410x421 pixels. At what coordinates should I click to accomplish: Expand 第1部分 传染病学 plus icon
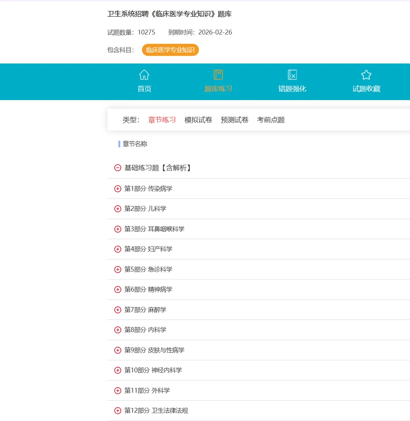[x=118, y=189]
